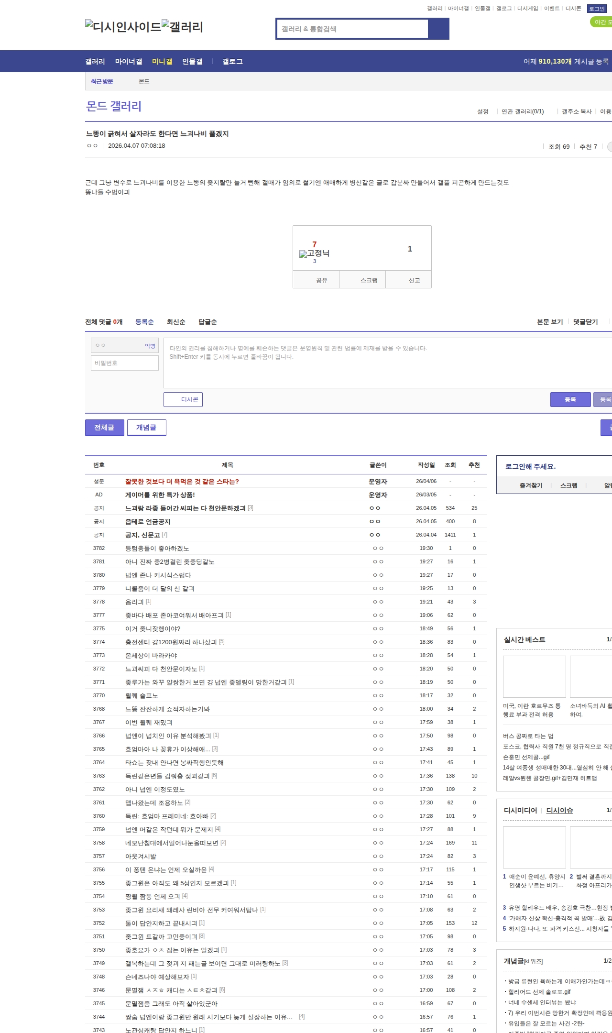612x1033 pixels.
Task: Click the 공유 share button below the post
Action: (321, 280)
